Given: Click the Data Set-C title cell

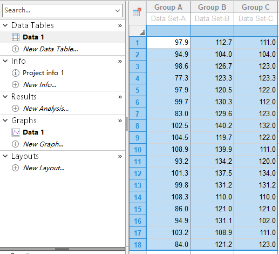Looking at the screenshot, I should [x=256, y=18].
